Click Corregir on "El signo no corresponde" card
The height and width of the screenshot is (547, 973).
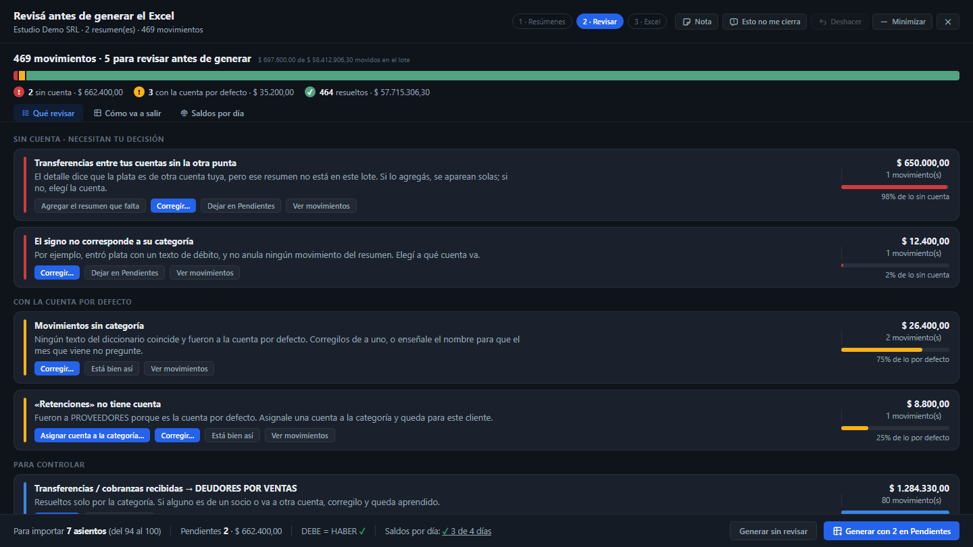(x=57, y=273)
